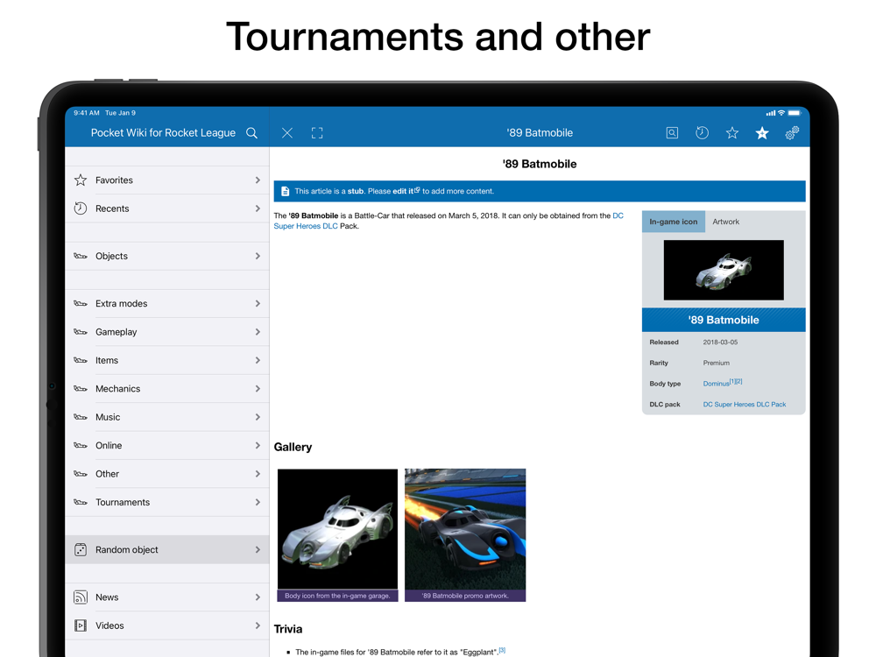Image resolution: width=876 pixels, height=657 pixels.
Task: Add article to favorites outline star
Action: 732,133
